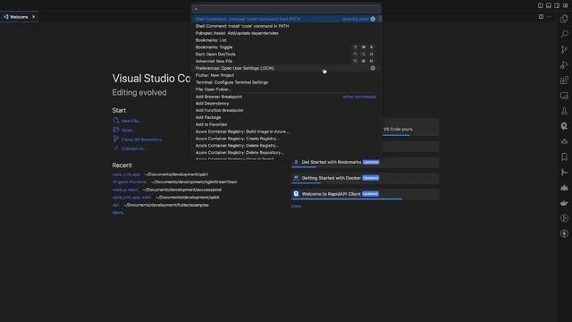Open recent project in flutter/examples path
Image resolution: width=572 pixels, height=322 pixels.
[116, 205]
